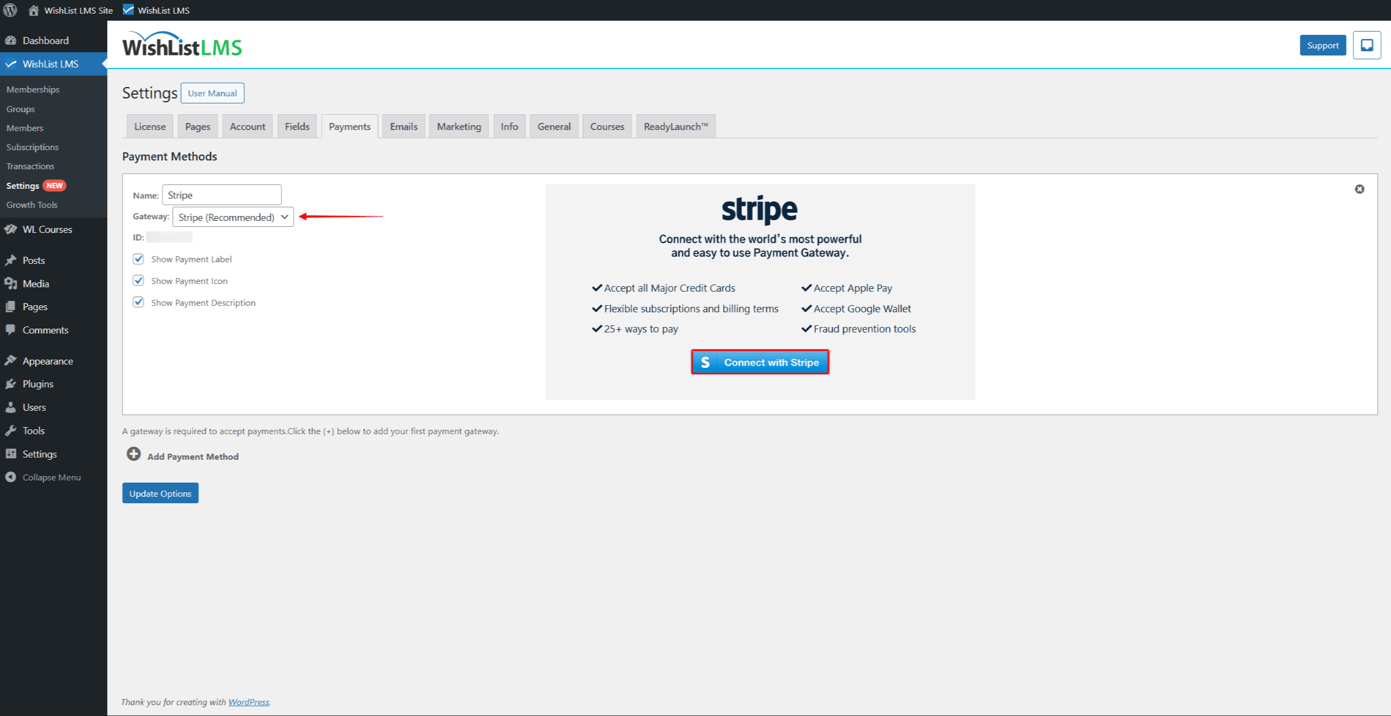Open the Tools wrench icon
The width and height of the screenshot is (1391, 716).
[11, 430]
